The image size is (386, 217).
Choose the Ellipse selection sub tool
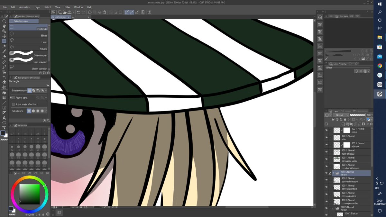[29, 34]
